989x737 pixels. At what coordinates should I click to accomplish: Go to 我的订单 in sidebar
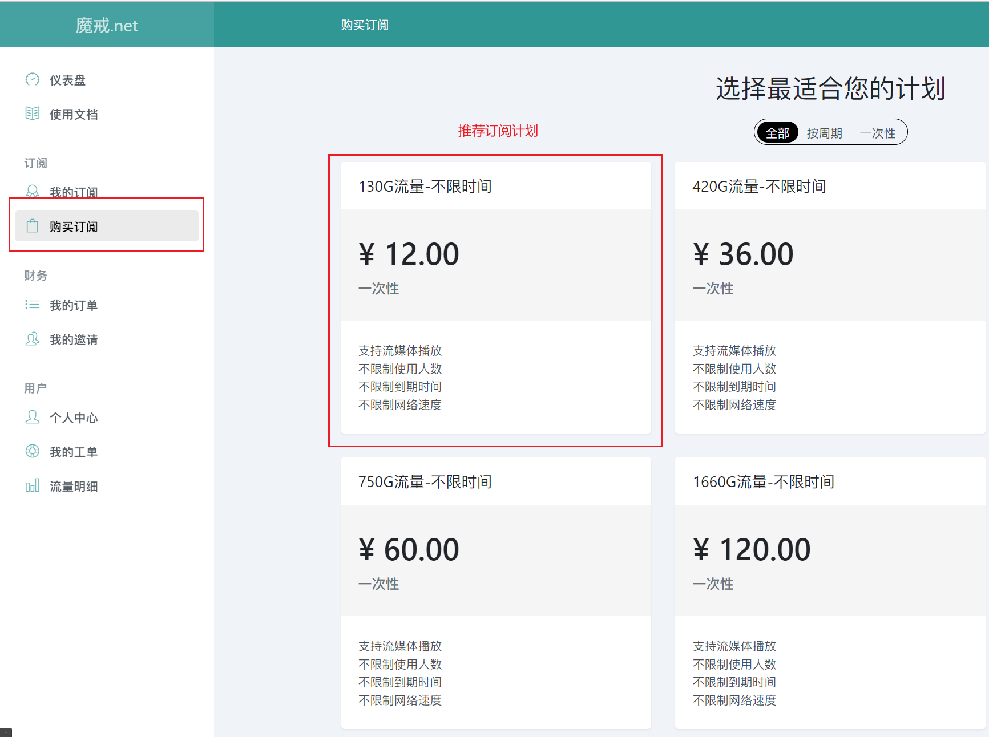click(x=73, y=306)
